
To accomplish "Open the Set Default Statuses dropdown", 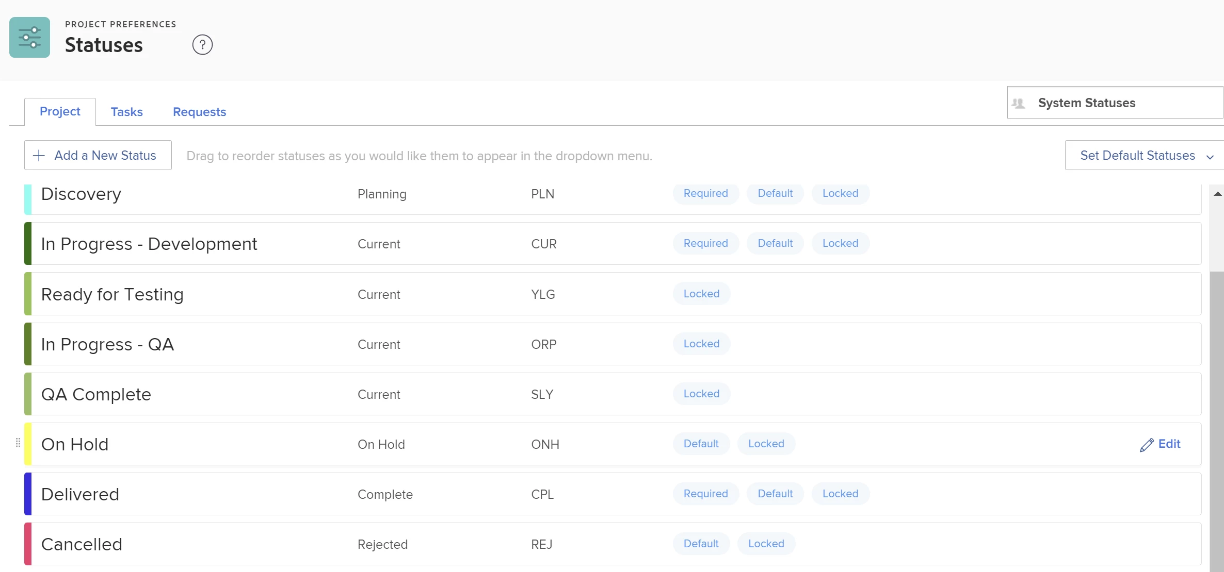I will [1137, 156].
